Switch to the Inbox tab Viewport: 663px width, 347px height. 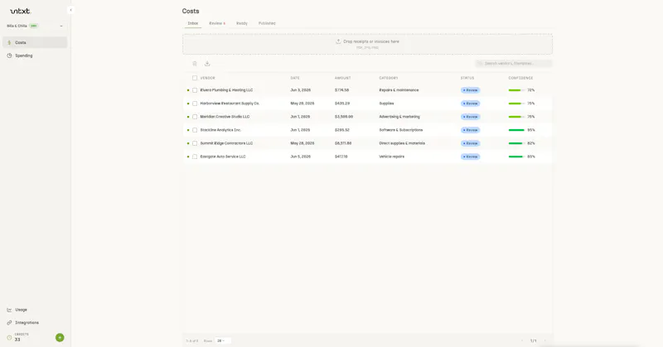pyautogui.click(x=193, y=23)
